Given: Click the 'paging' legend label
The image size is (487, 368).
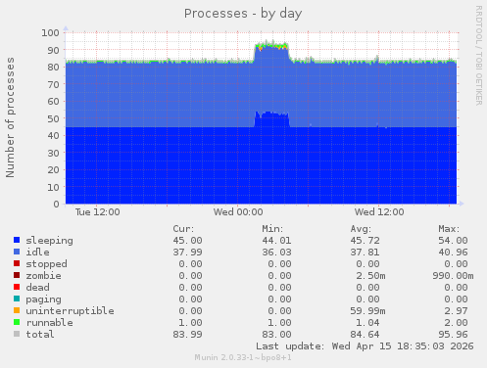Looking at the screenshot, I should click(43, 299).
